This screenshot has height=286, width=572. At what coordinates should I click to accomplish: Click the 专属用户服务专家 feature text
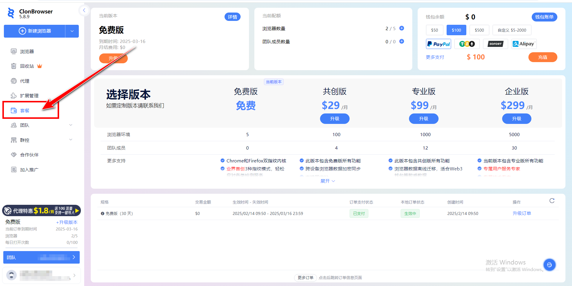[x=502, y=169]
